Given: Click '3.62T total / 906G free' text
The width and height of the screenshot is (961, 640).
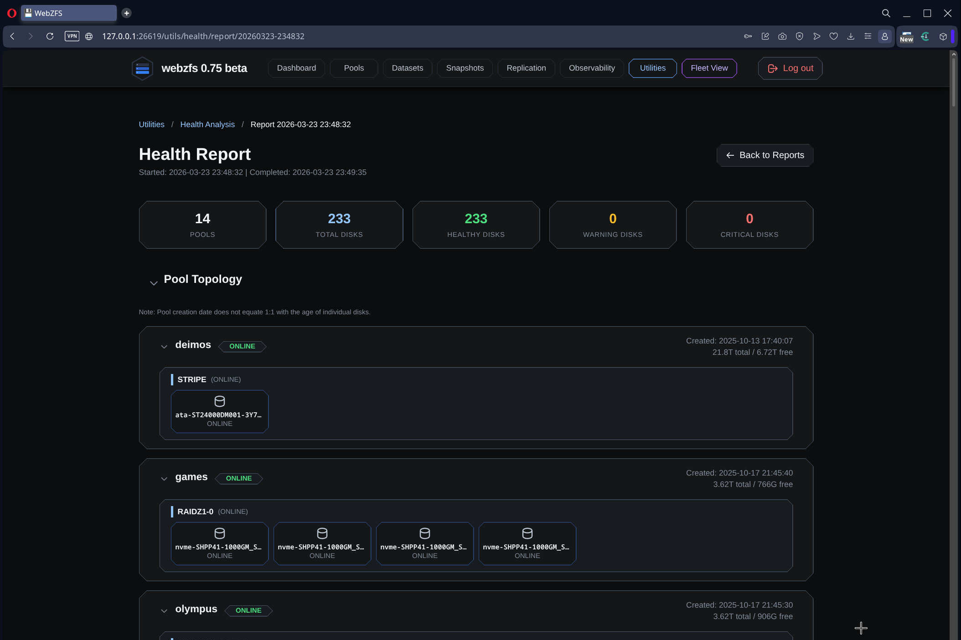Looking at the screenshot, I should point(753,617).
